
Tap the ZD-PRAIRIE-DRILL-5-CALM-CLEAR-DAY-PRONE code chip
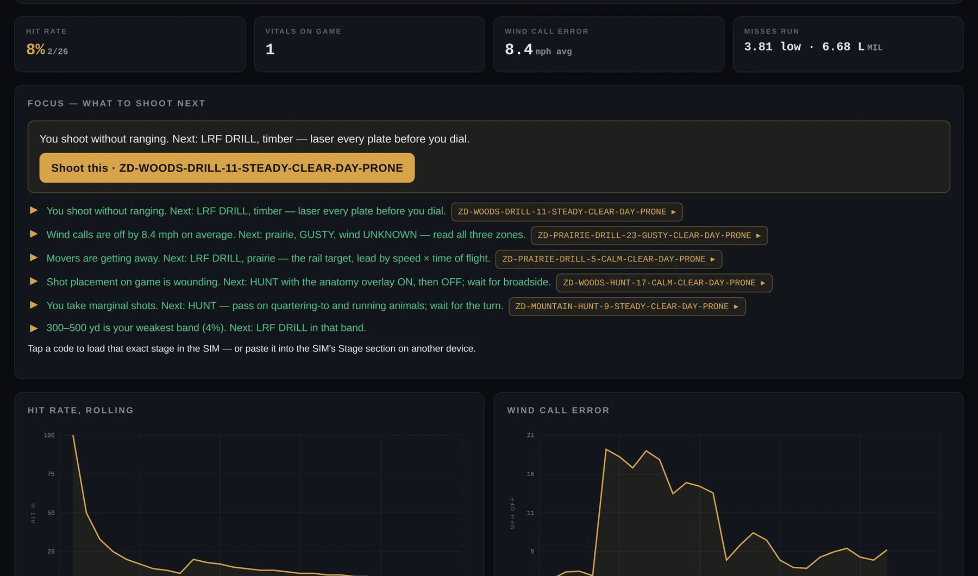click(x=609, y=259)
